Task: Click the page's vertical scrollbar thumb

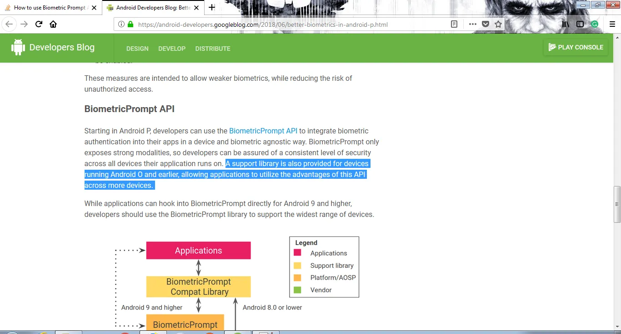Action: (x=617, y=204)
